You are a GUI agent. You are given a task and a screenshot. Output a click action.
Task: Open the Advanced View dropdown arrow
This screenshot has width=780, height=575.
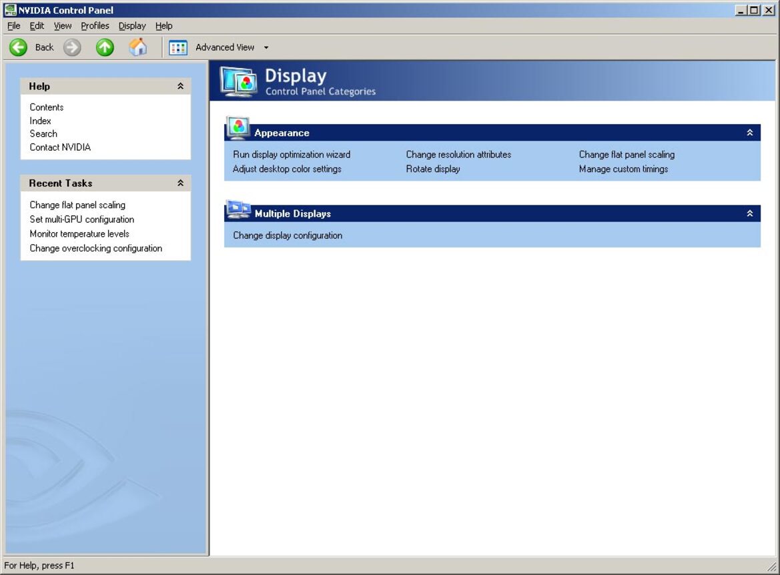266,48
